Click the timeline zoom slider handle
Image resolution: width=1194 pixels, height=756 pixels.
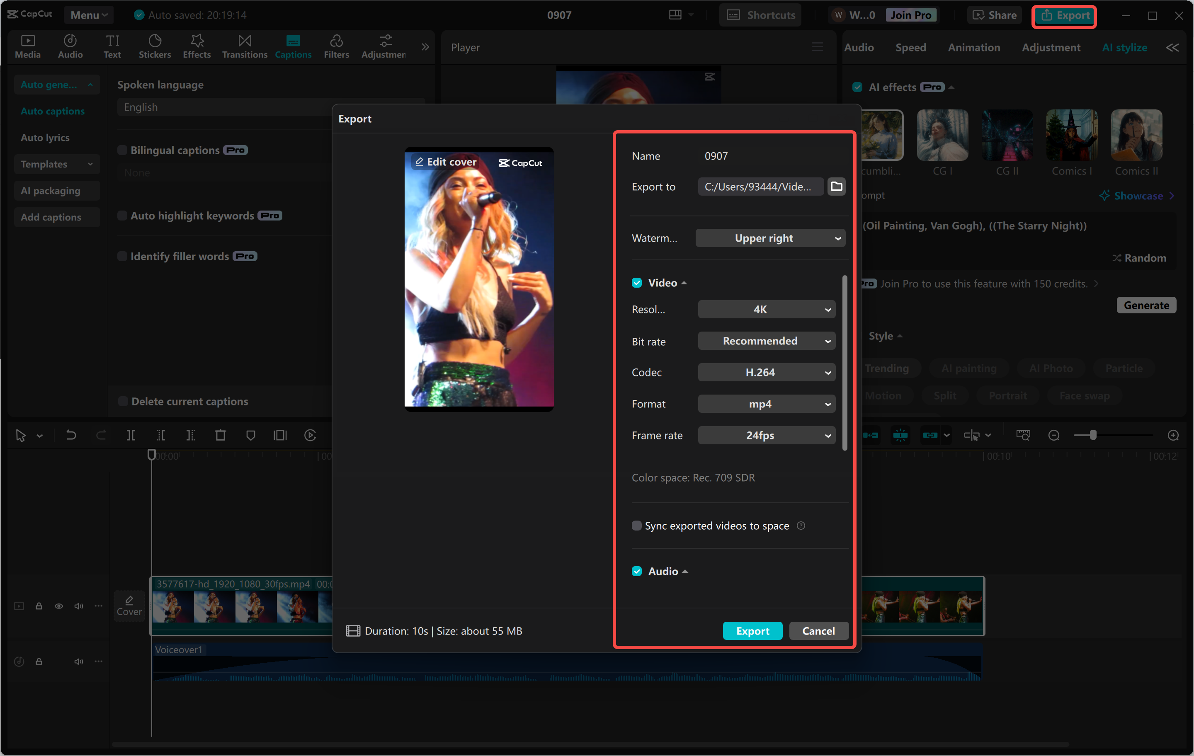coord(1093,435)
